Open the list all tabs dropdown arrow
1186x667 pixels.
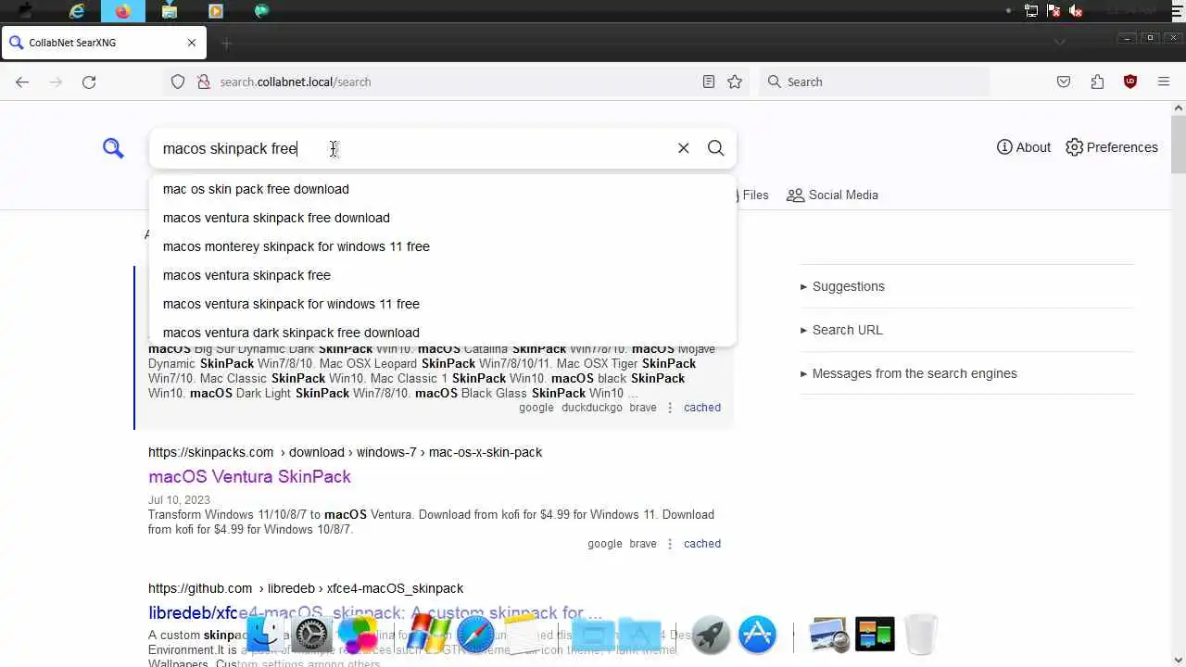[1060, 43]
